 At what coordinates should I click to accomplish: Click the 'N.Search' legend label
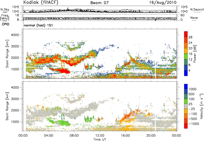pyautogui.click(x=197, y=9)
